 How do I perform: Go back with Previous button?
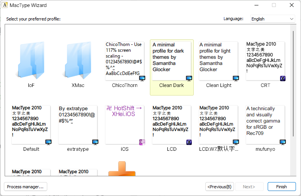(x=220, y=187)
